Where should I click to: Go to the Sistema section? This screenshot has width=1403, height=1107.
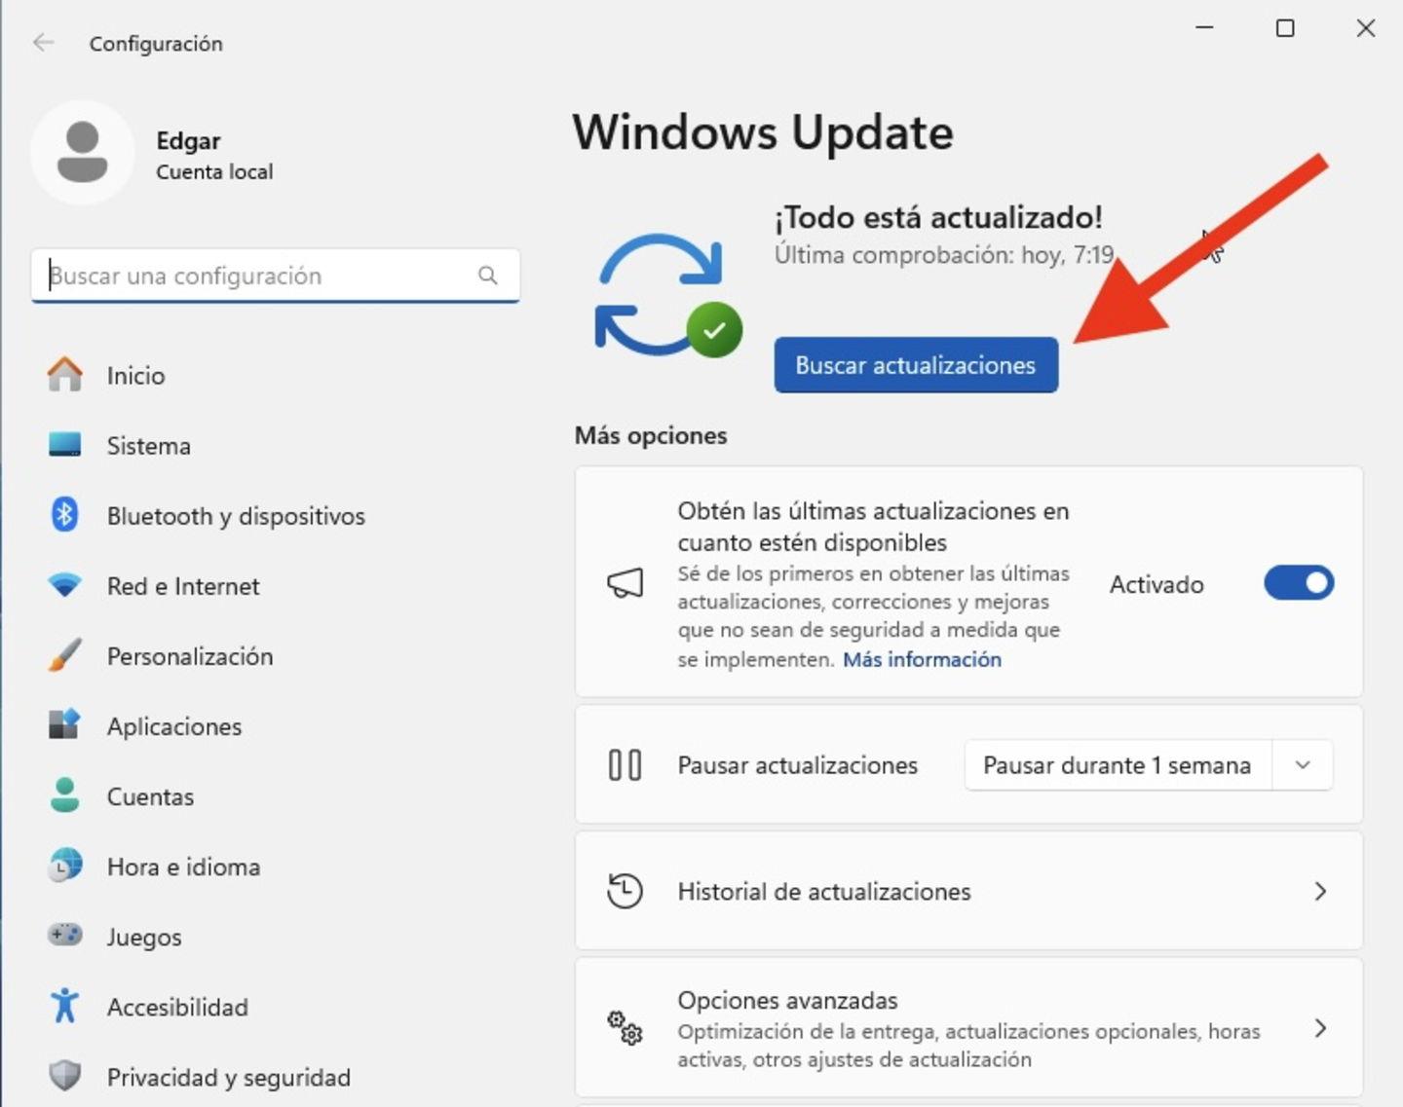[x=148, y=446]
